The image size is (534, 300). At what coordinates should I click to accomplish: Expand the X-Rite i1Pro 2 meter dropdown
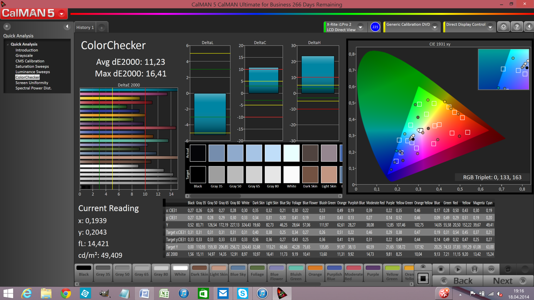360,27
